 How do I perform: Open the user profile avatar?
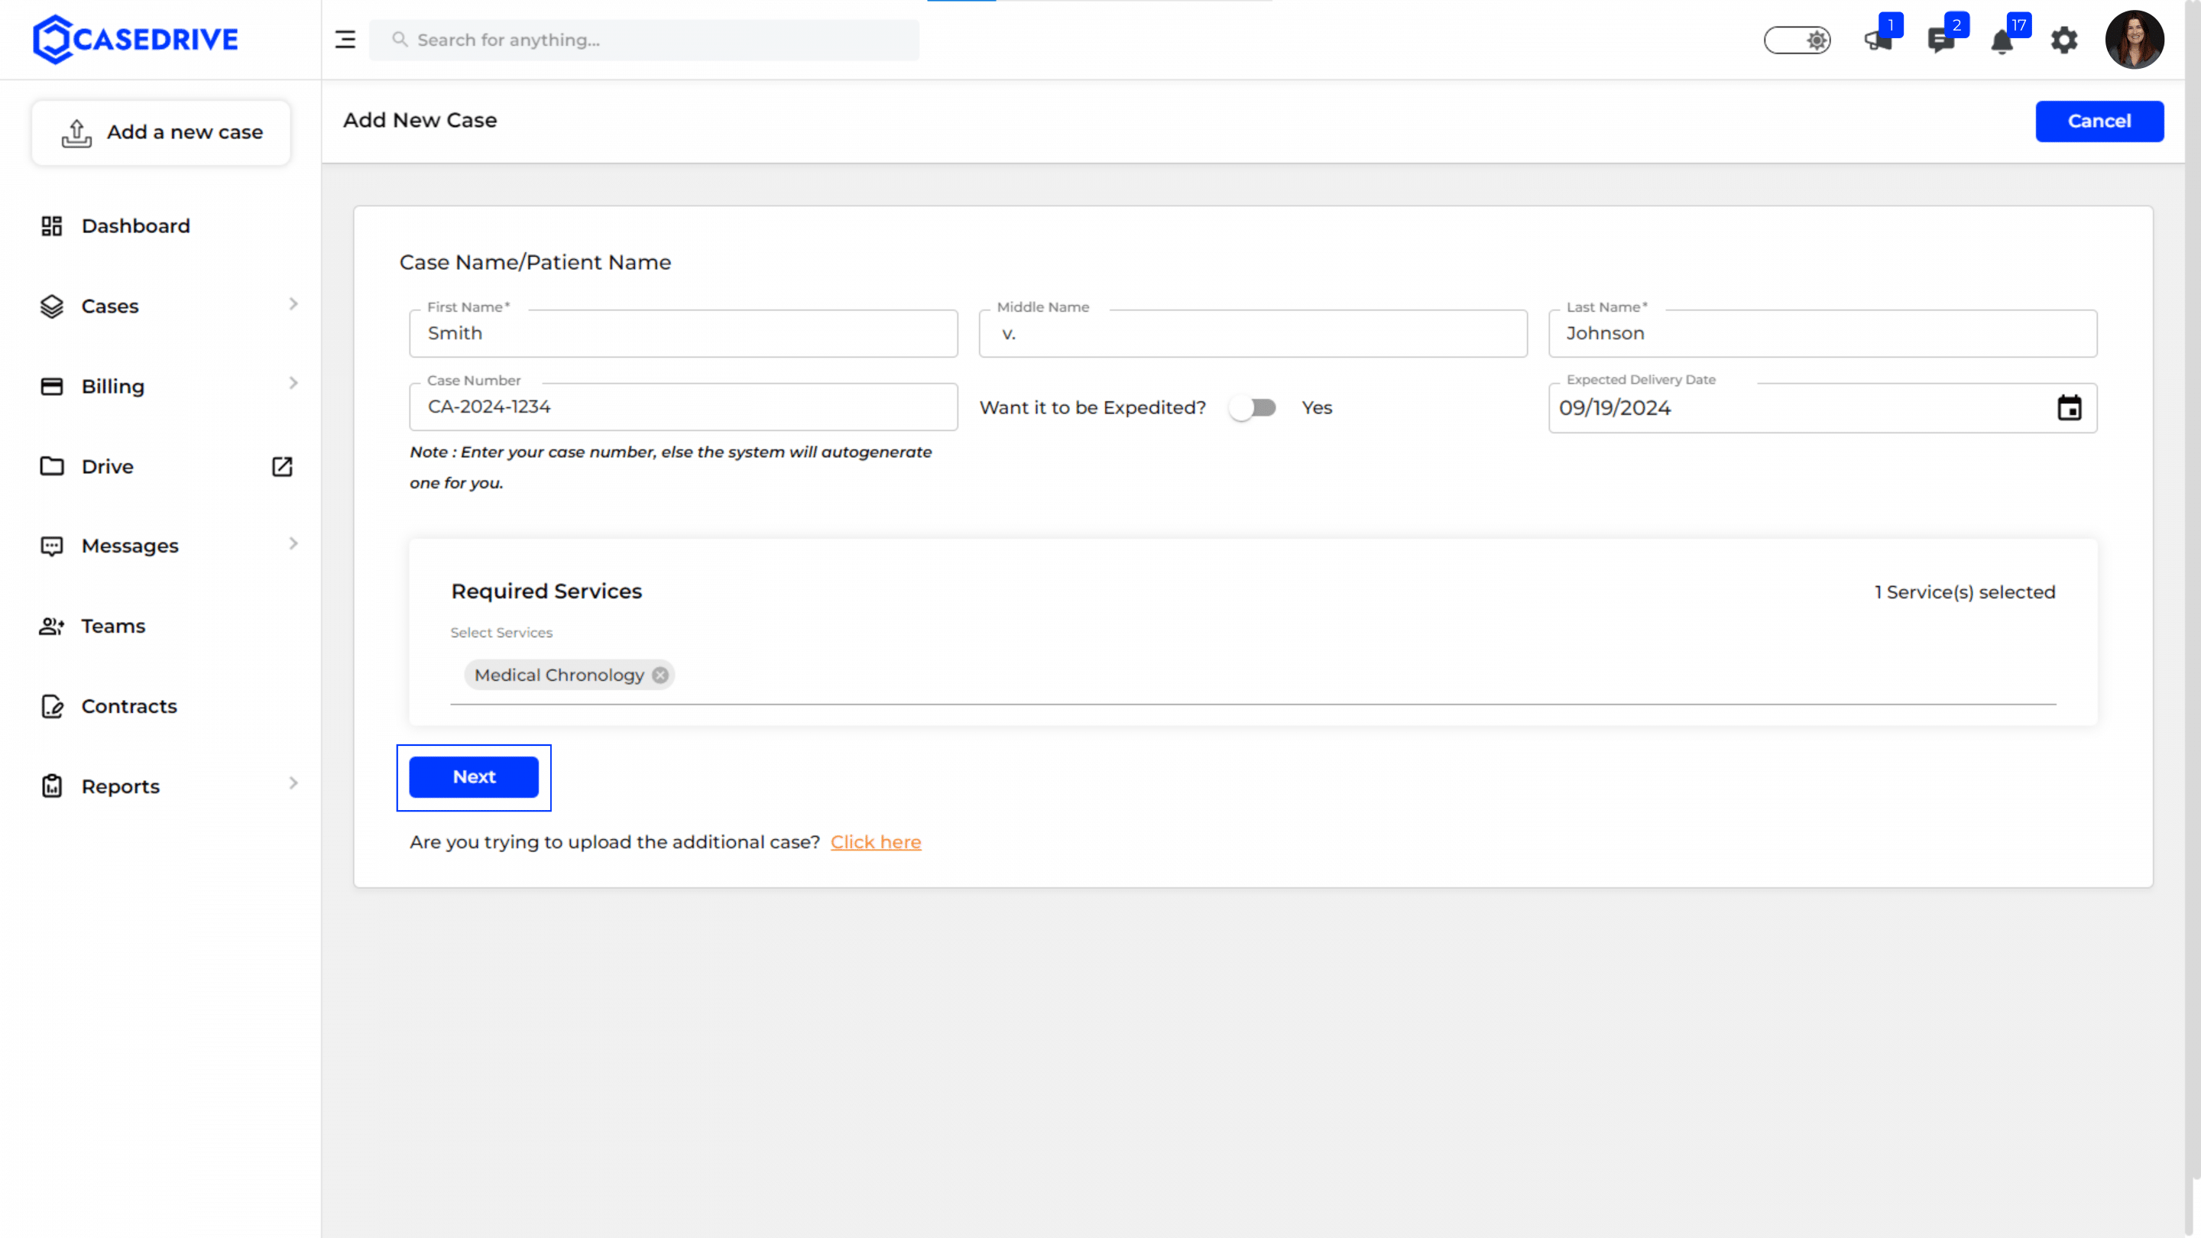pos(2135,39)
